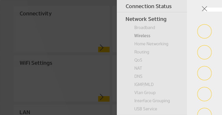Click the round yellow icon beside Routing
The width and height of the screenshot is (222, 115).
[x=204, y=52]
